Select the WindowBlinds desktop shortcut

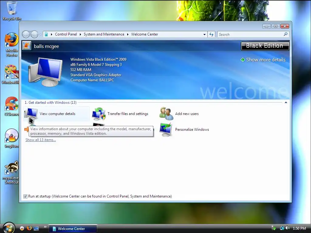pyautogui.click(x=11, y=74)
